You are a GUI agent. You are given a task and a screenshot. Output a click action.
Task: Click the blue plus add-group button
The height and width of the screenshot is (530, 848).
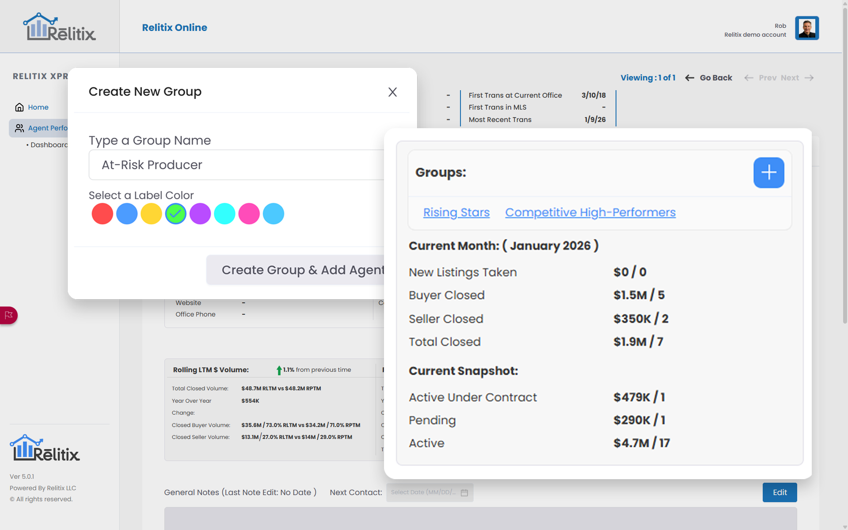(768, 172)
